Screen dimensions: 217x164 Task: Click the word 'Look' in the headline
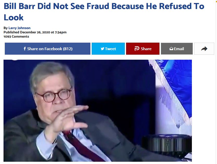point(14,18)
